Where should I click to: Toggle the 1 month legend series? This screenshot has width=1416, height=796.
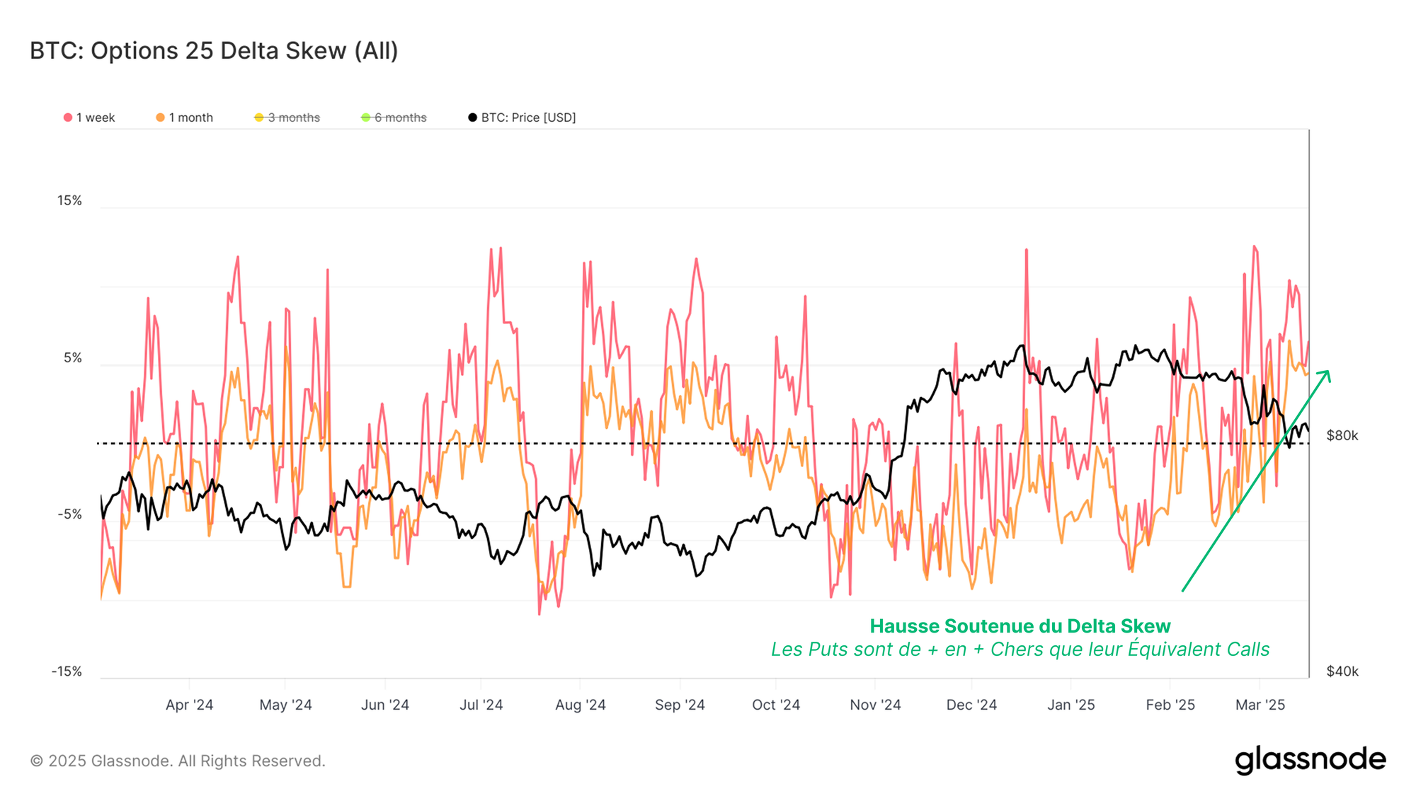coord(190,117)
